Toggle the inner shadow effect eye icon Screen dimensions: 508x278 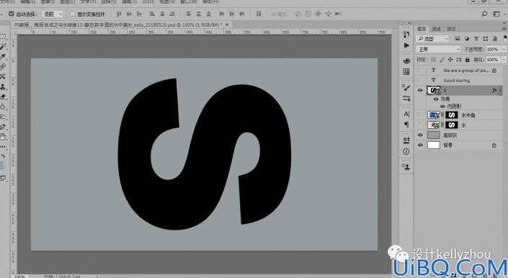[x=442, y=106]
